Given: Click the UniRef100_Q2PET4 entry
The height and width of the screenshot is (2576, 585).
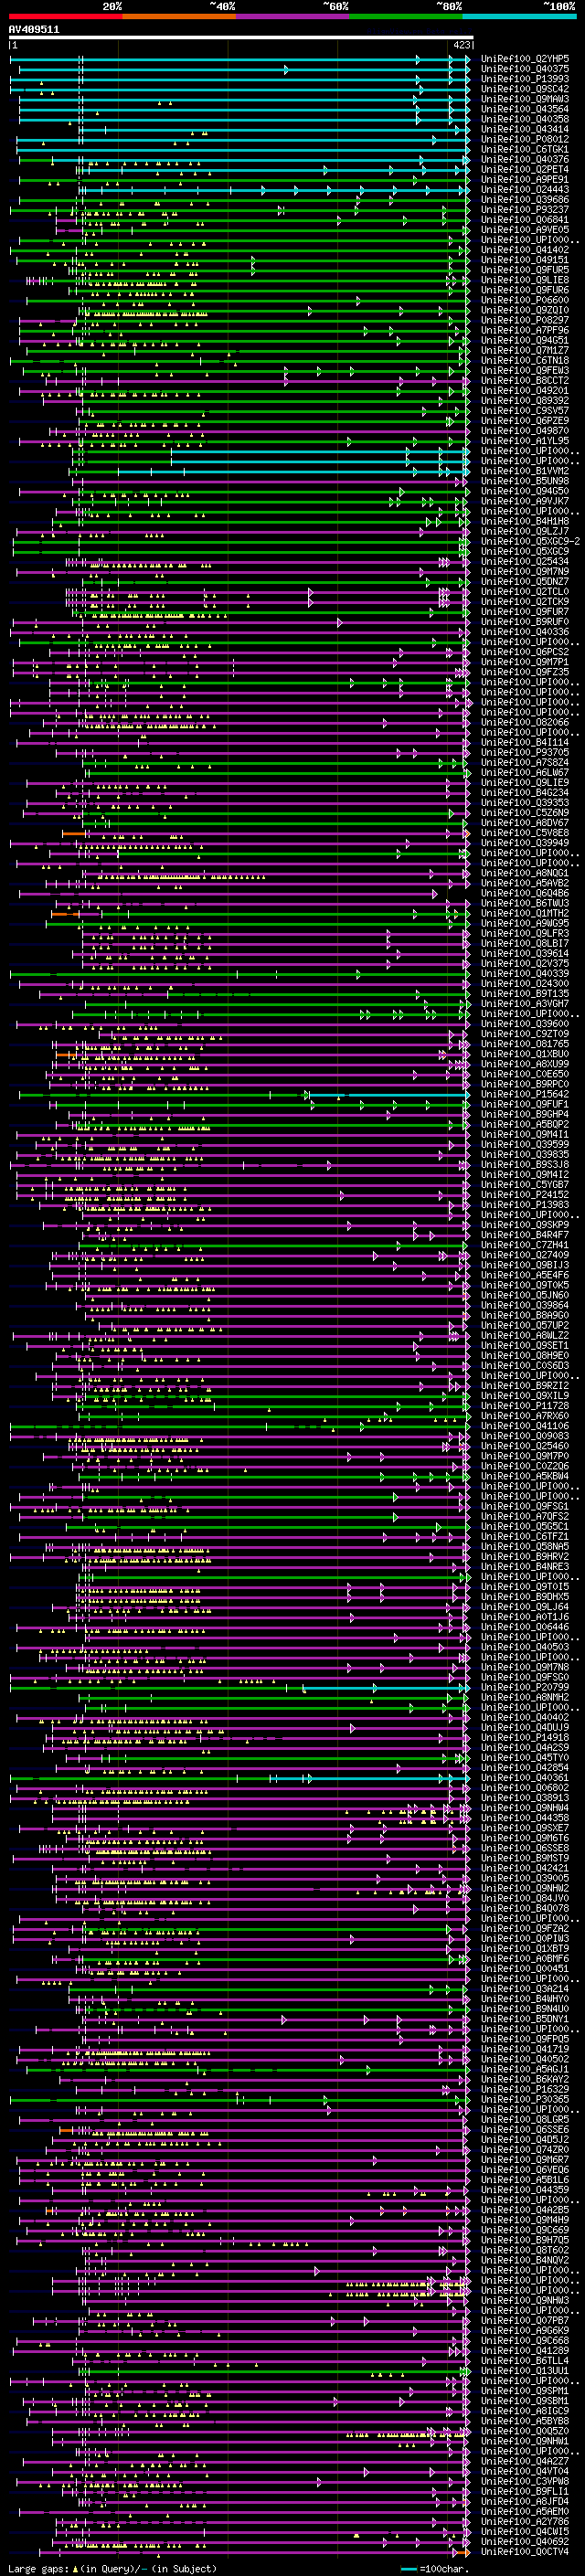Looking at the screenshot, I should click(x=525, y=170).
